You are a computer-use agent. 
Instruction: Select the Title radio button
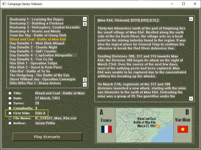coord(10,93)
